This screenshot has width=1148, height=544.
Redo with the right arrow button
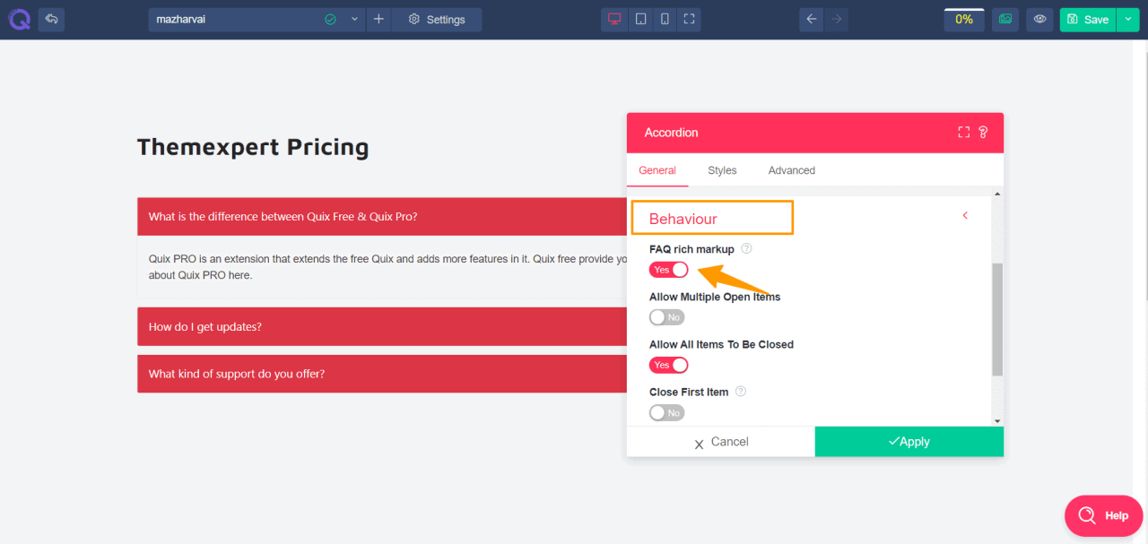point(836,19)
